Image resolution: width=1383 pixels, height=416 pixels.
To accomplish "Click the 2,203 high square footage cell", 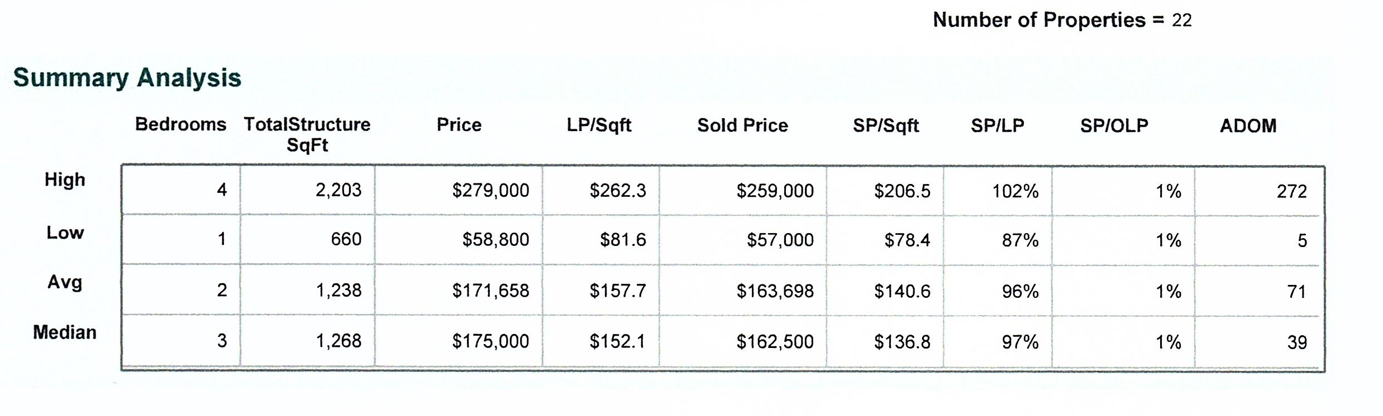I will 338,190.
